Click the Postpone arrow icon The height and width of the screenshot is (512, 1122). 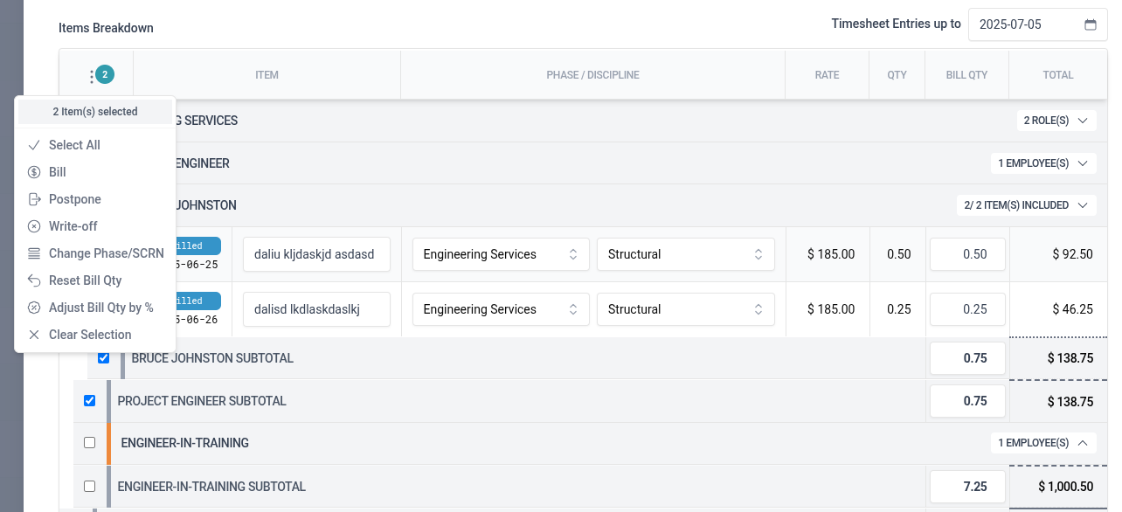[x=34, y=199]
